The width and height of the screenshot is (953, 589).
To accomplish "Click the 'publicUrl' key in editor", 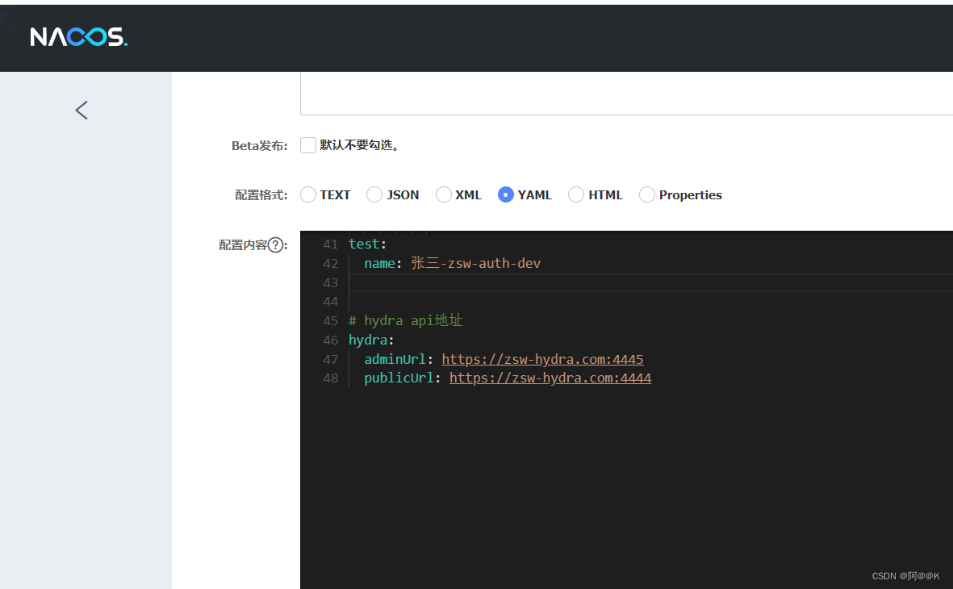I will 399,378.
